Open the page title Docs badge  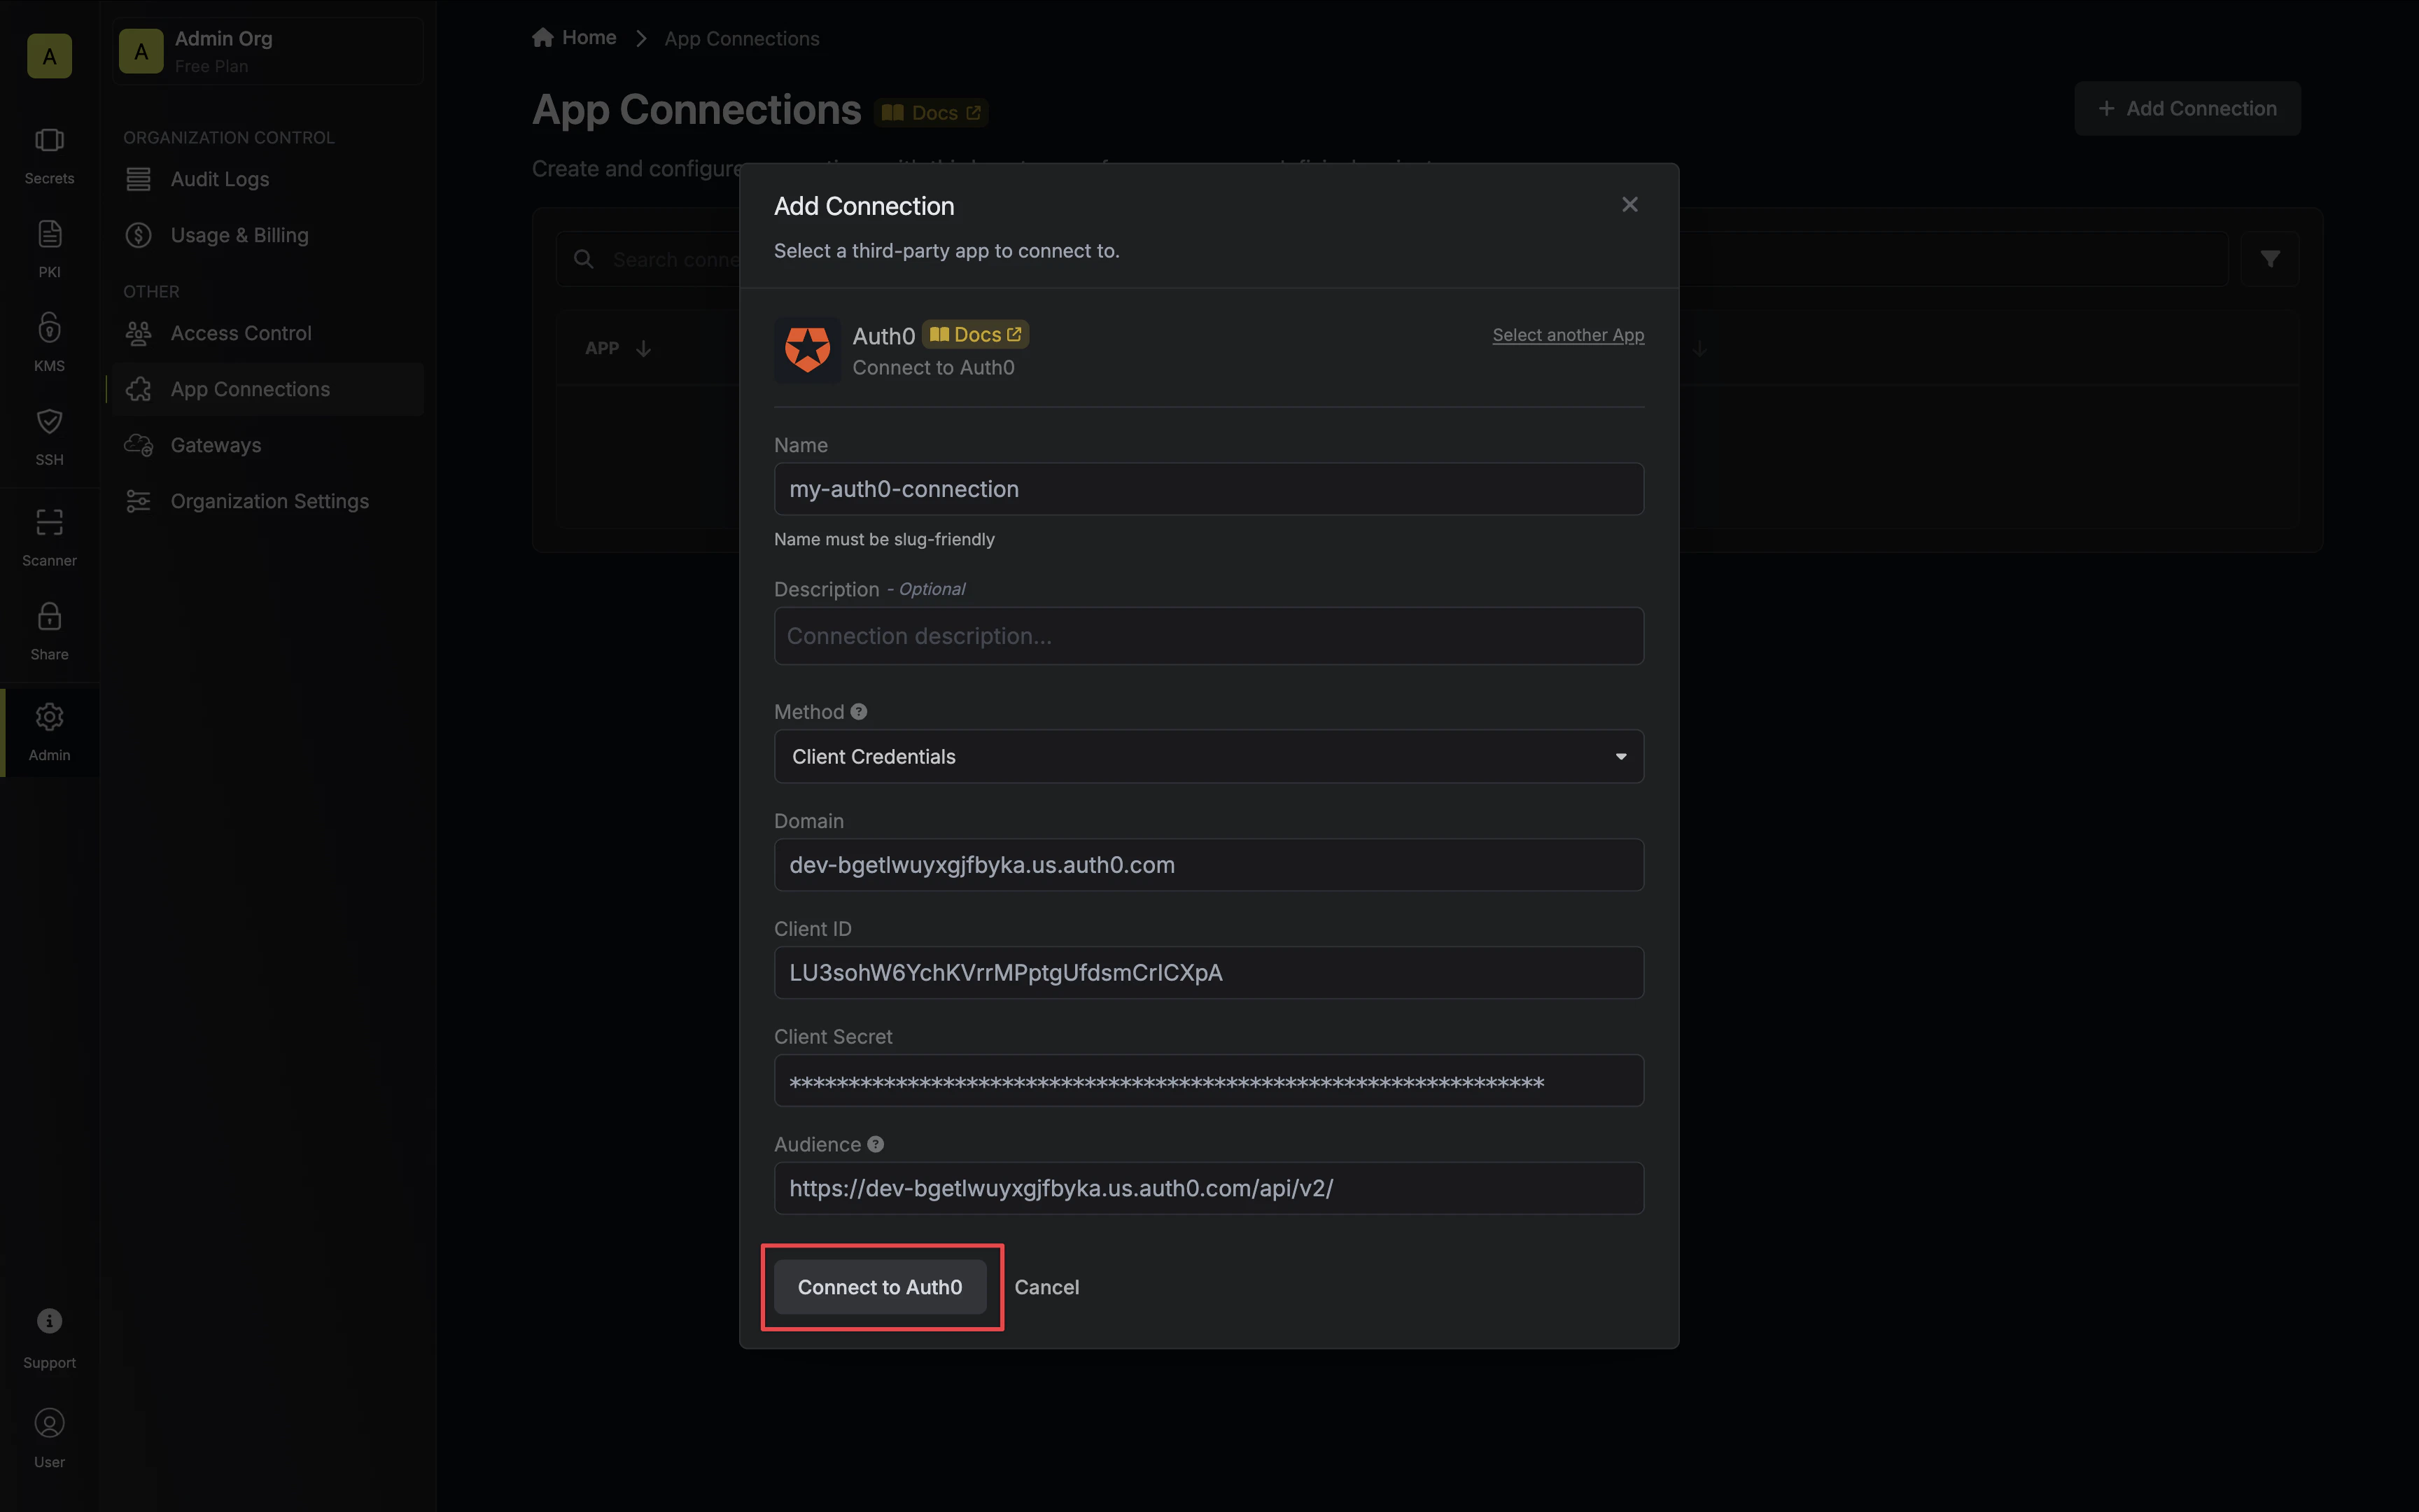click(x=932, y=113)
